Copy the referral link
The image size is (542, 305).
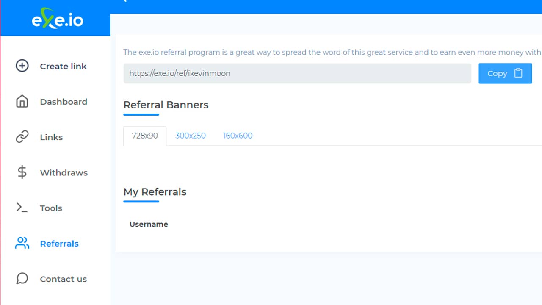[505, 73]
